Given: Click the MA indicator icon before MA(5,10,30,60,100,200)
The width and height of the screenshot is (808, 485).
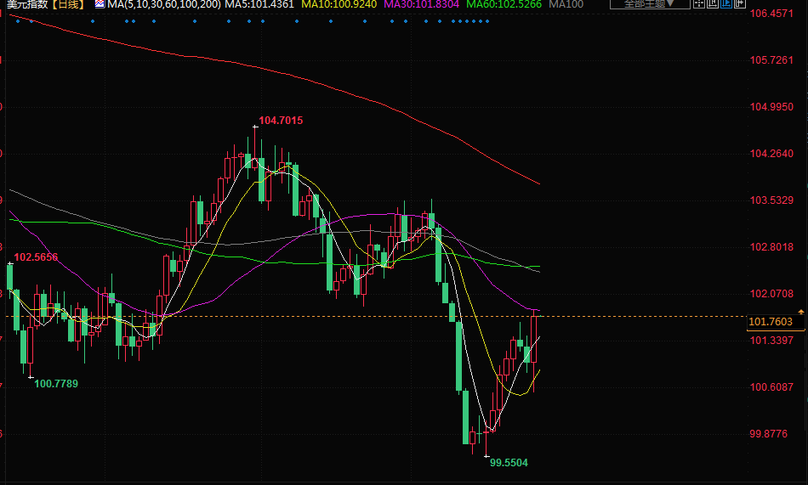Looking at the screenshot, I should 100,4.
